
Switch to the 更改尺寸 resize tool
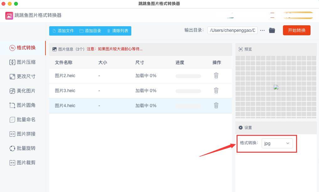(22, 76)
